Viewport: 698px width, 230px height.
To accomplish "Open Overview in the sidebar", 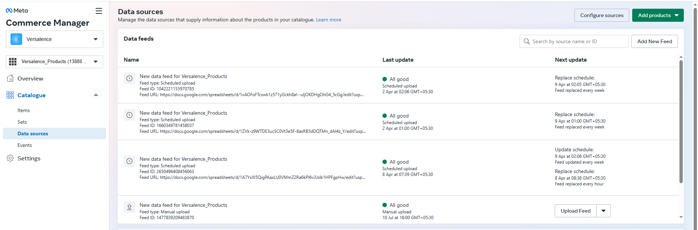I will click(30, 79).
